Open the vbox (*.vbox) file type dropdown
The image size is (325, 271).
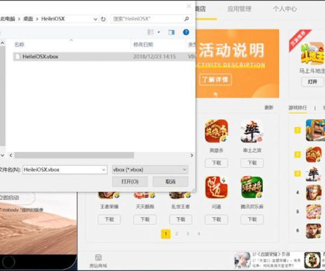[x=150, y=170]
